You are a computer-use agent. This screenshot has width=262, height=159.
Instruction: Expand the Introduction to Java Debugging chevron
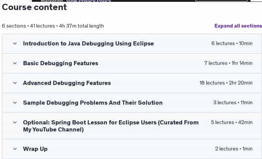pos(15,44)
